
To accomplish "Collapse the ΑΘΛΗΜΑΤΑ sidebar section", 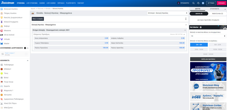I will coord(28,60).
